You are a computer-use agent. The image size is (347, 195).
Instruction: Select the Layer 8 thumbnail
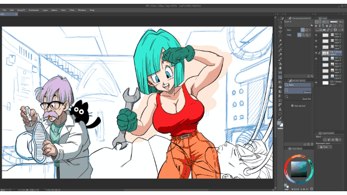pos(325,53)
